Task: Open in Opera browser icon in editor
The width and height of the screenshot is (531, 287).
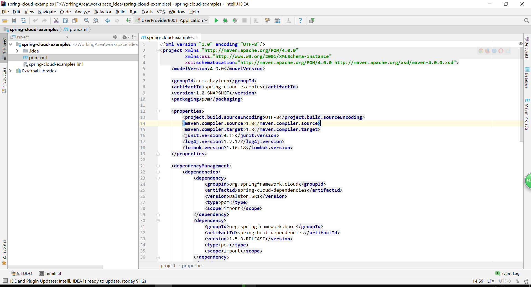Action: click(x=501, y=51)
